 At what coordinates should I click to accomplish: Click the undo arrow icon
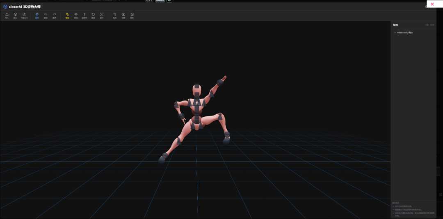(x=46, y=14)
